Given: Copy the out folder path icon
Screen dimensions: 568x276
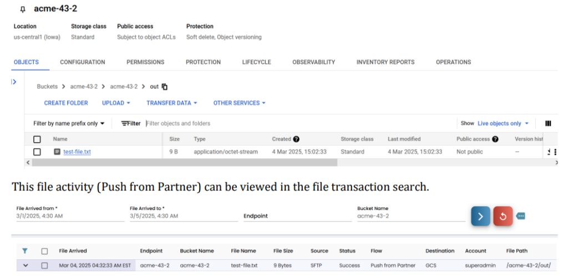Looking at the screenshot, I should pyautogui.click(x=165, y=87).
